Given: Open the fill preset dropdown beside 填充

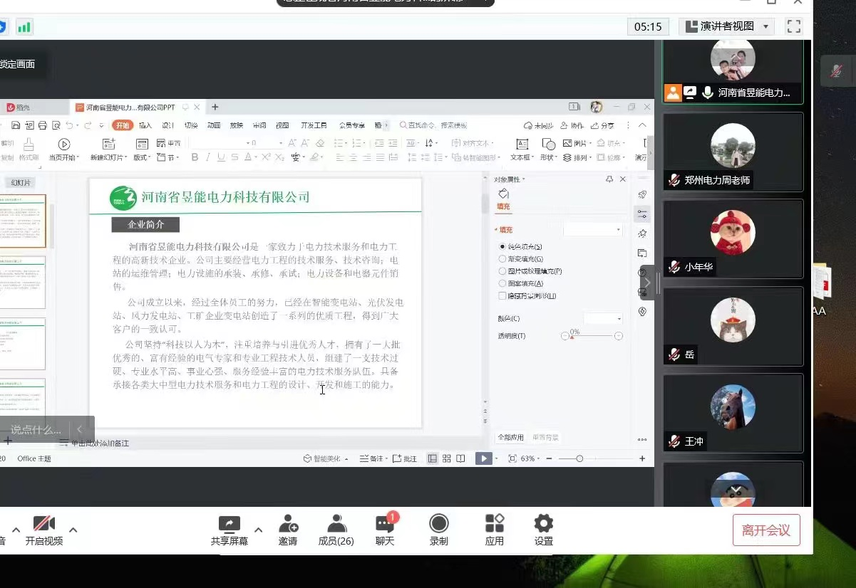Looking at the screenshot, I should 593,230.
